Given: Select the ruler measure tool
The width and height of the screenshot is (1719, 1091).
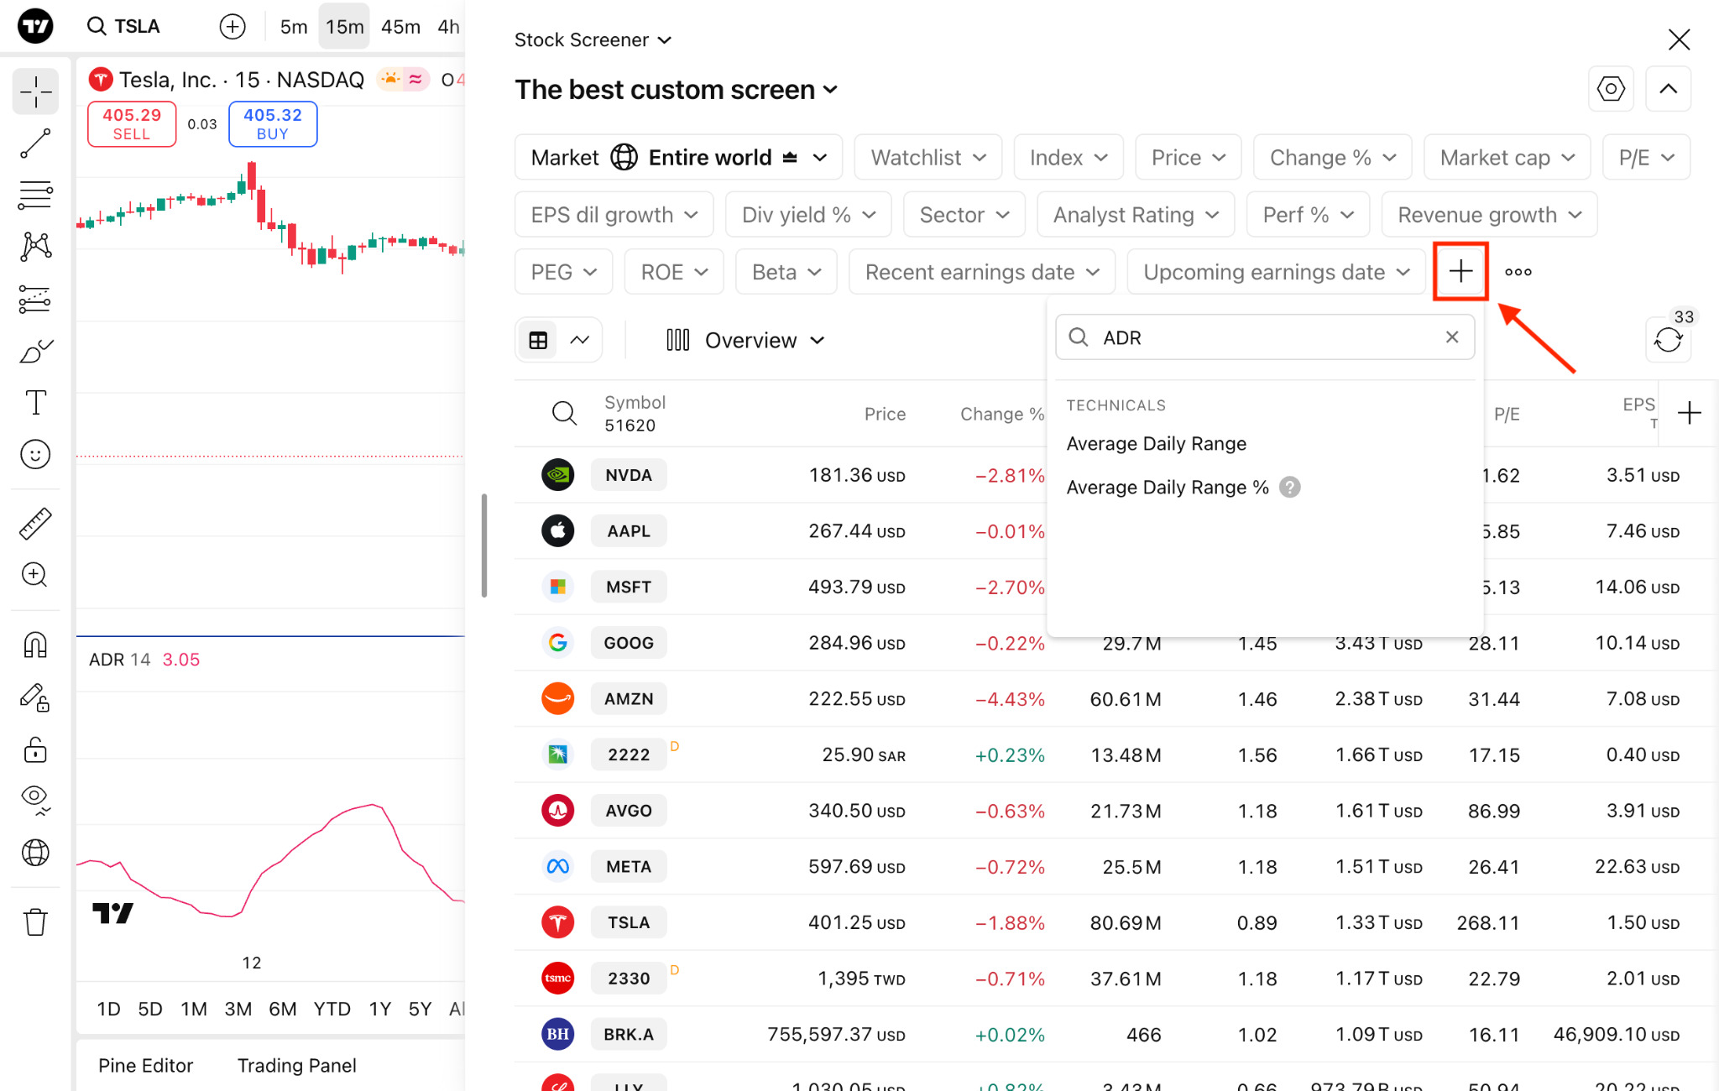Looking at the screenshot, I should [35, 524].
